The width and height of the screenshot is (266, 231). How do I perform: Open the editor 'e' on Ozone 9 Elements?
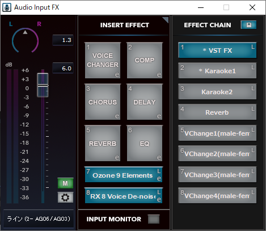159,178
